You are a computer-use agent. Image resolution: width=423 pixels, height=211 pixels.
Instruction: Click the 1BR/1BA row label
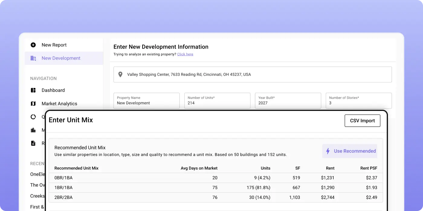63,187
